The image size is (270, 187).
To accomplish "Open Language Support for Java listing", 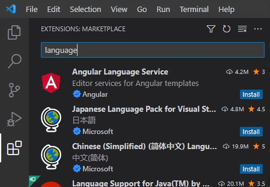I will point(141,183).
